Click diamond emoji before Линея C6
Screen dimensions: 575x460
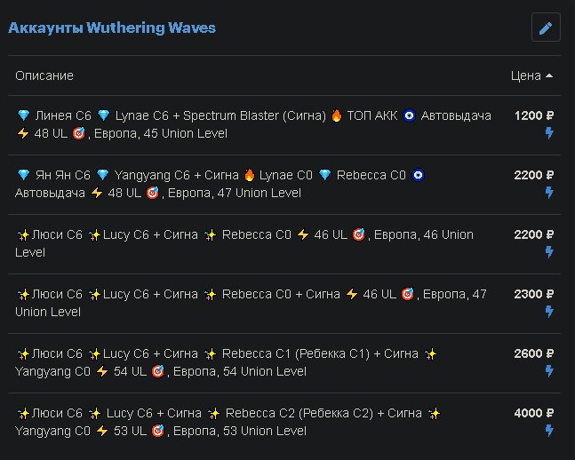[x=24, y=115]
